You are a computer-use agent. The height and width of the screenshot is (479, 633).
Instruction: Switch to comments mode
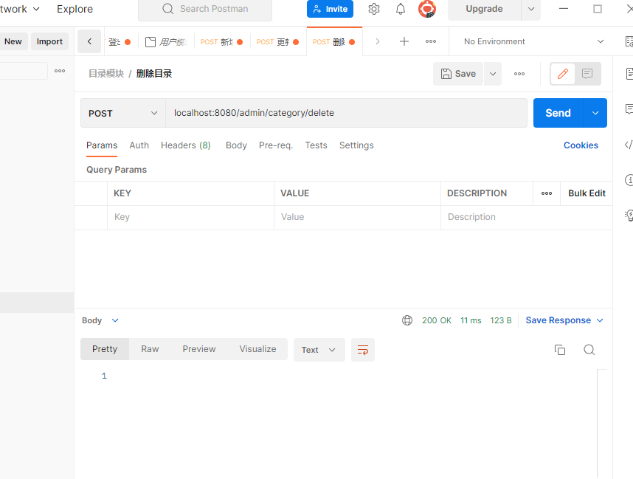tap(587, 74)
